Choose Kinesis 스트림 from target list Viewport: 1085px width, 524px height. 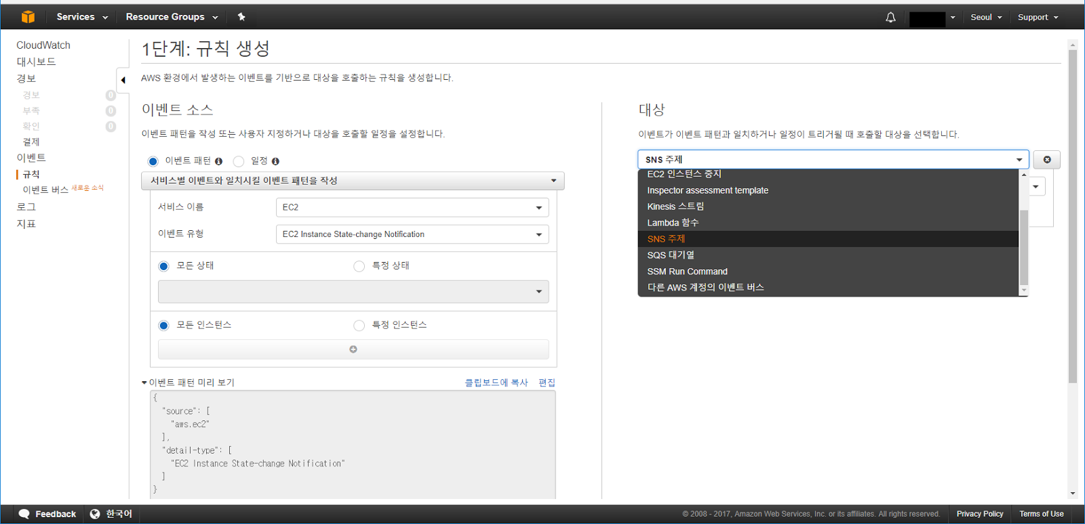click(x=828, y=206)
